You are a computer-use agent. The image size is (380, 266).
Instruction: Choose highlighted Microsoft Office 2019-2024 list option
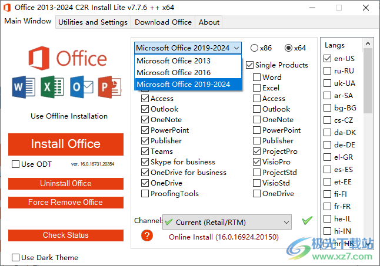click(x=188, y=85)
